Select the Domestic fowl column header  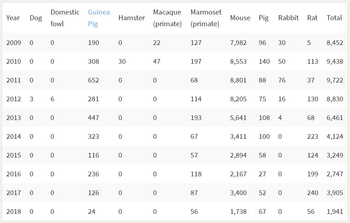(x=65, y=18)
